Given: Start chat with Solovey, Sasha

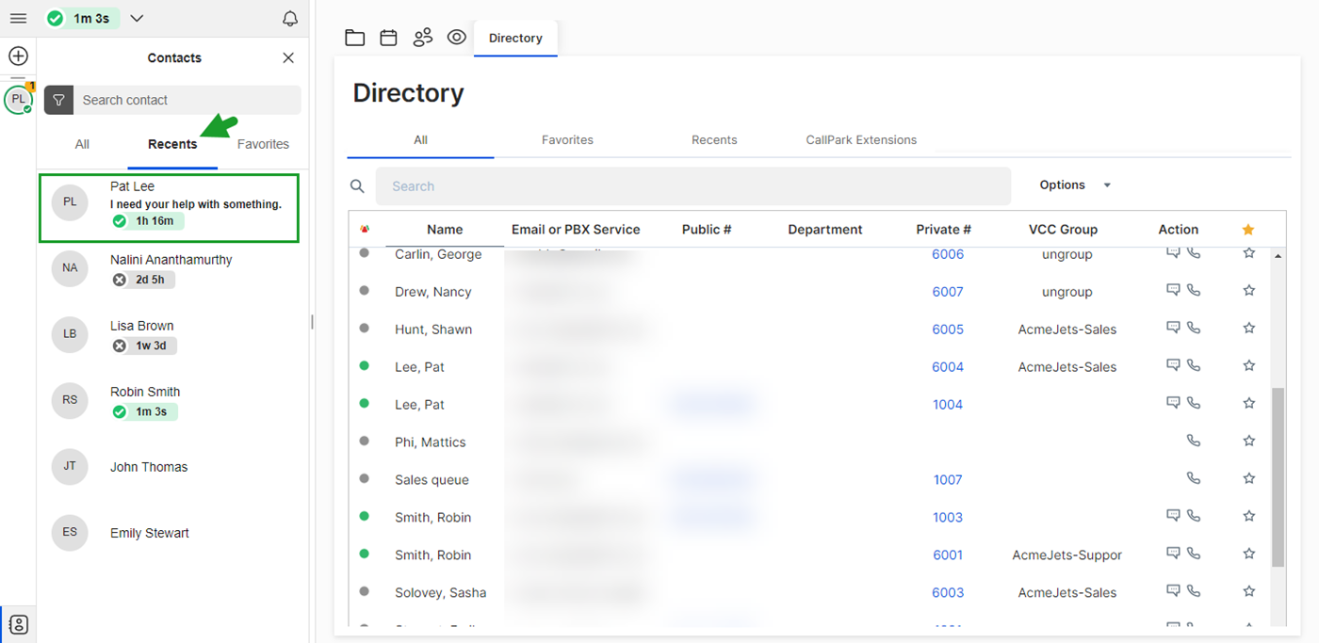Looking at the screenshot, I should click(1173, 592).
